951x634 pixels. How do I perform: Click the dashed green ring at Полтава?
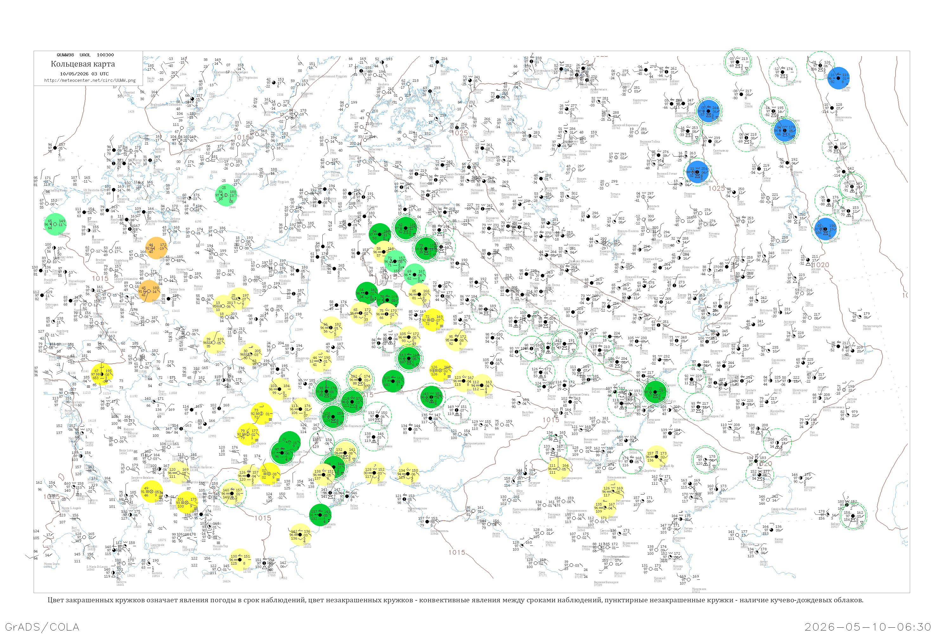457,411
